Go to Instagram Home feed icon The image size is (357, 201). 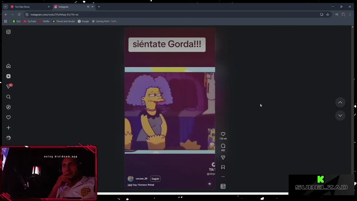click(x=8, y=66)
